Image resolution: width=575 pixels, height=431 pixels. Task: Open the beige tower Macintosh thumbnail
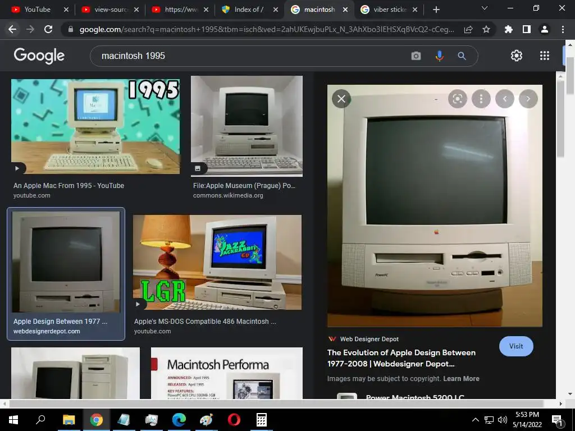point(76,373)
